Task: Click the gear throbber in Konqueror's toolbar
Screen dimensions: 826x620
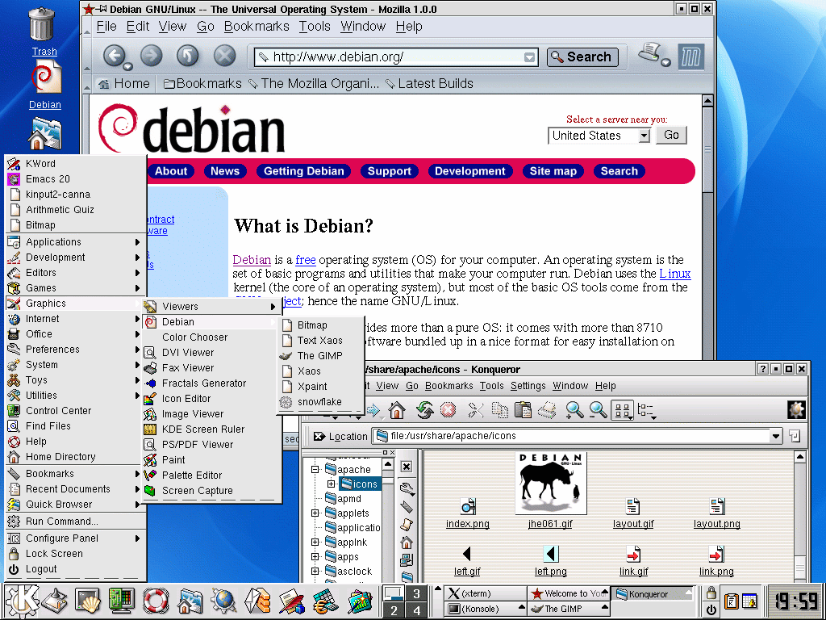Action: pyautogui.click(x=796, y=410)
